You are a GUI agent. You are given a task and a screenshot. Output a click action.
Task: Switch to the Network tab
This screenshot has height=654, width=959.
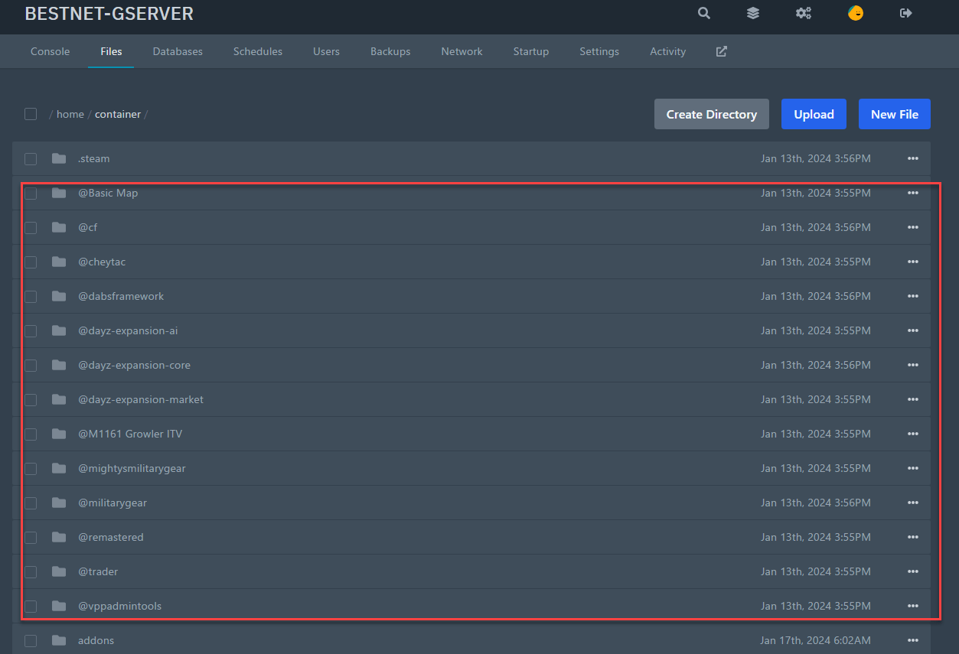tap(462, 51)
